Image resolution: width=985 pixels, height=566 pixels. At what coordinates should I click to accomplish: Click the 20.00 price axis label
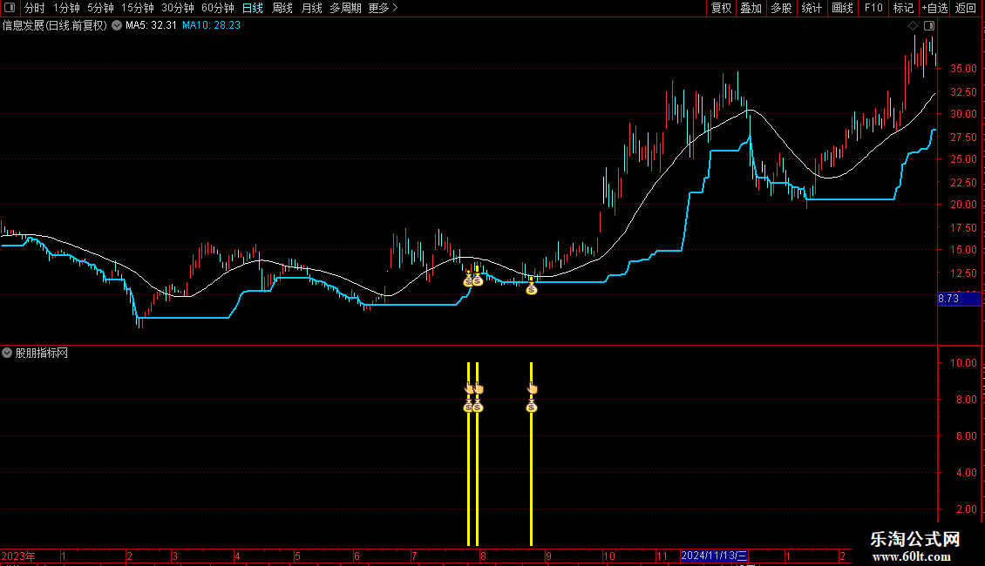coord(963,205)
